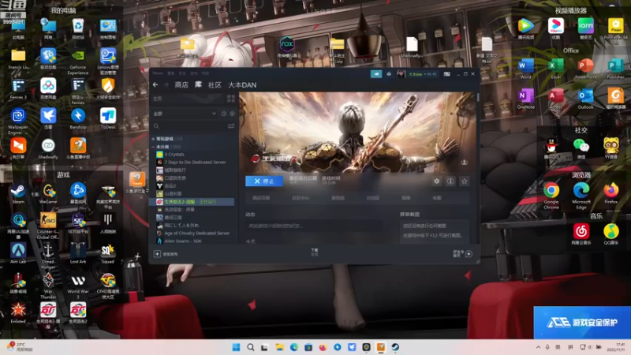The width and height of the screenshot is (631, 355).
Task: Click the library search field
Action: click(x=189, y=126)
